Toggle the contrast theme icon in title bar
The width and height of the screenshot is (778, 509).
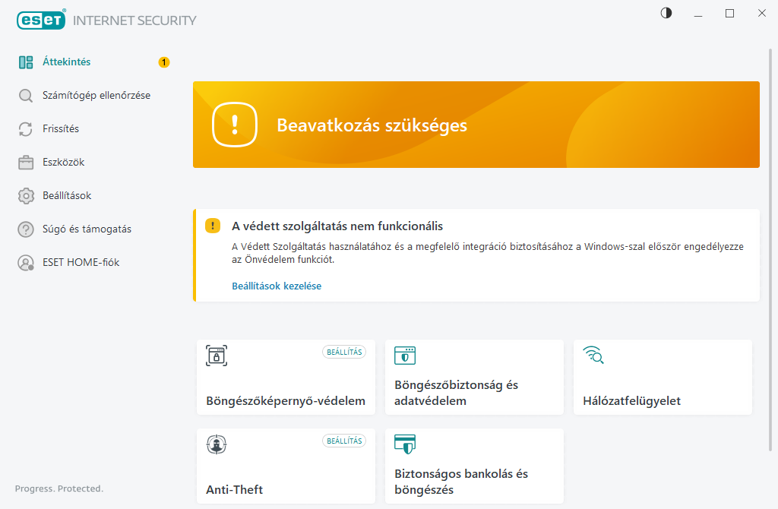(666, 13)
